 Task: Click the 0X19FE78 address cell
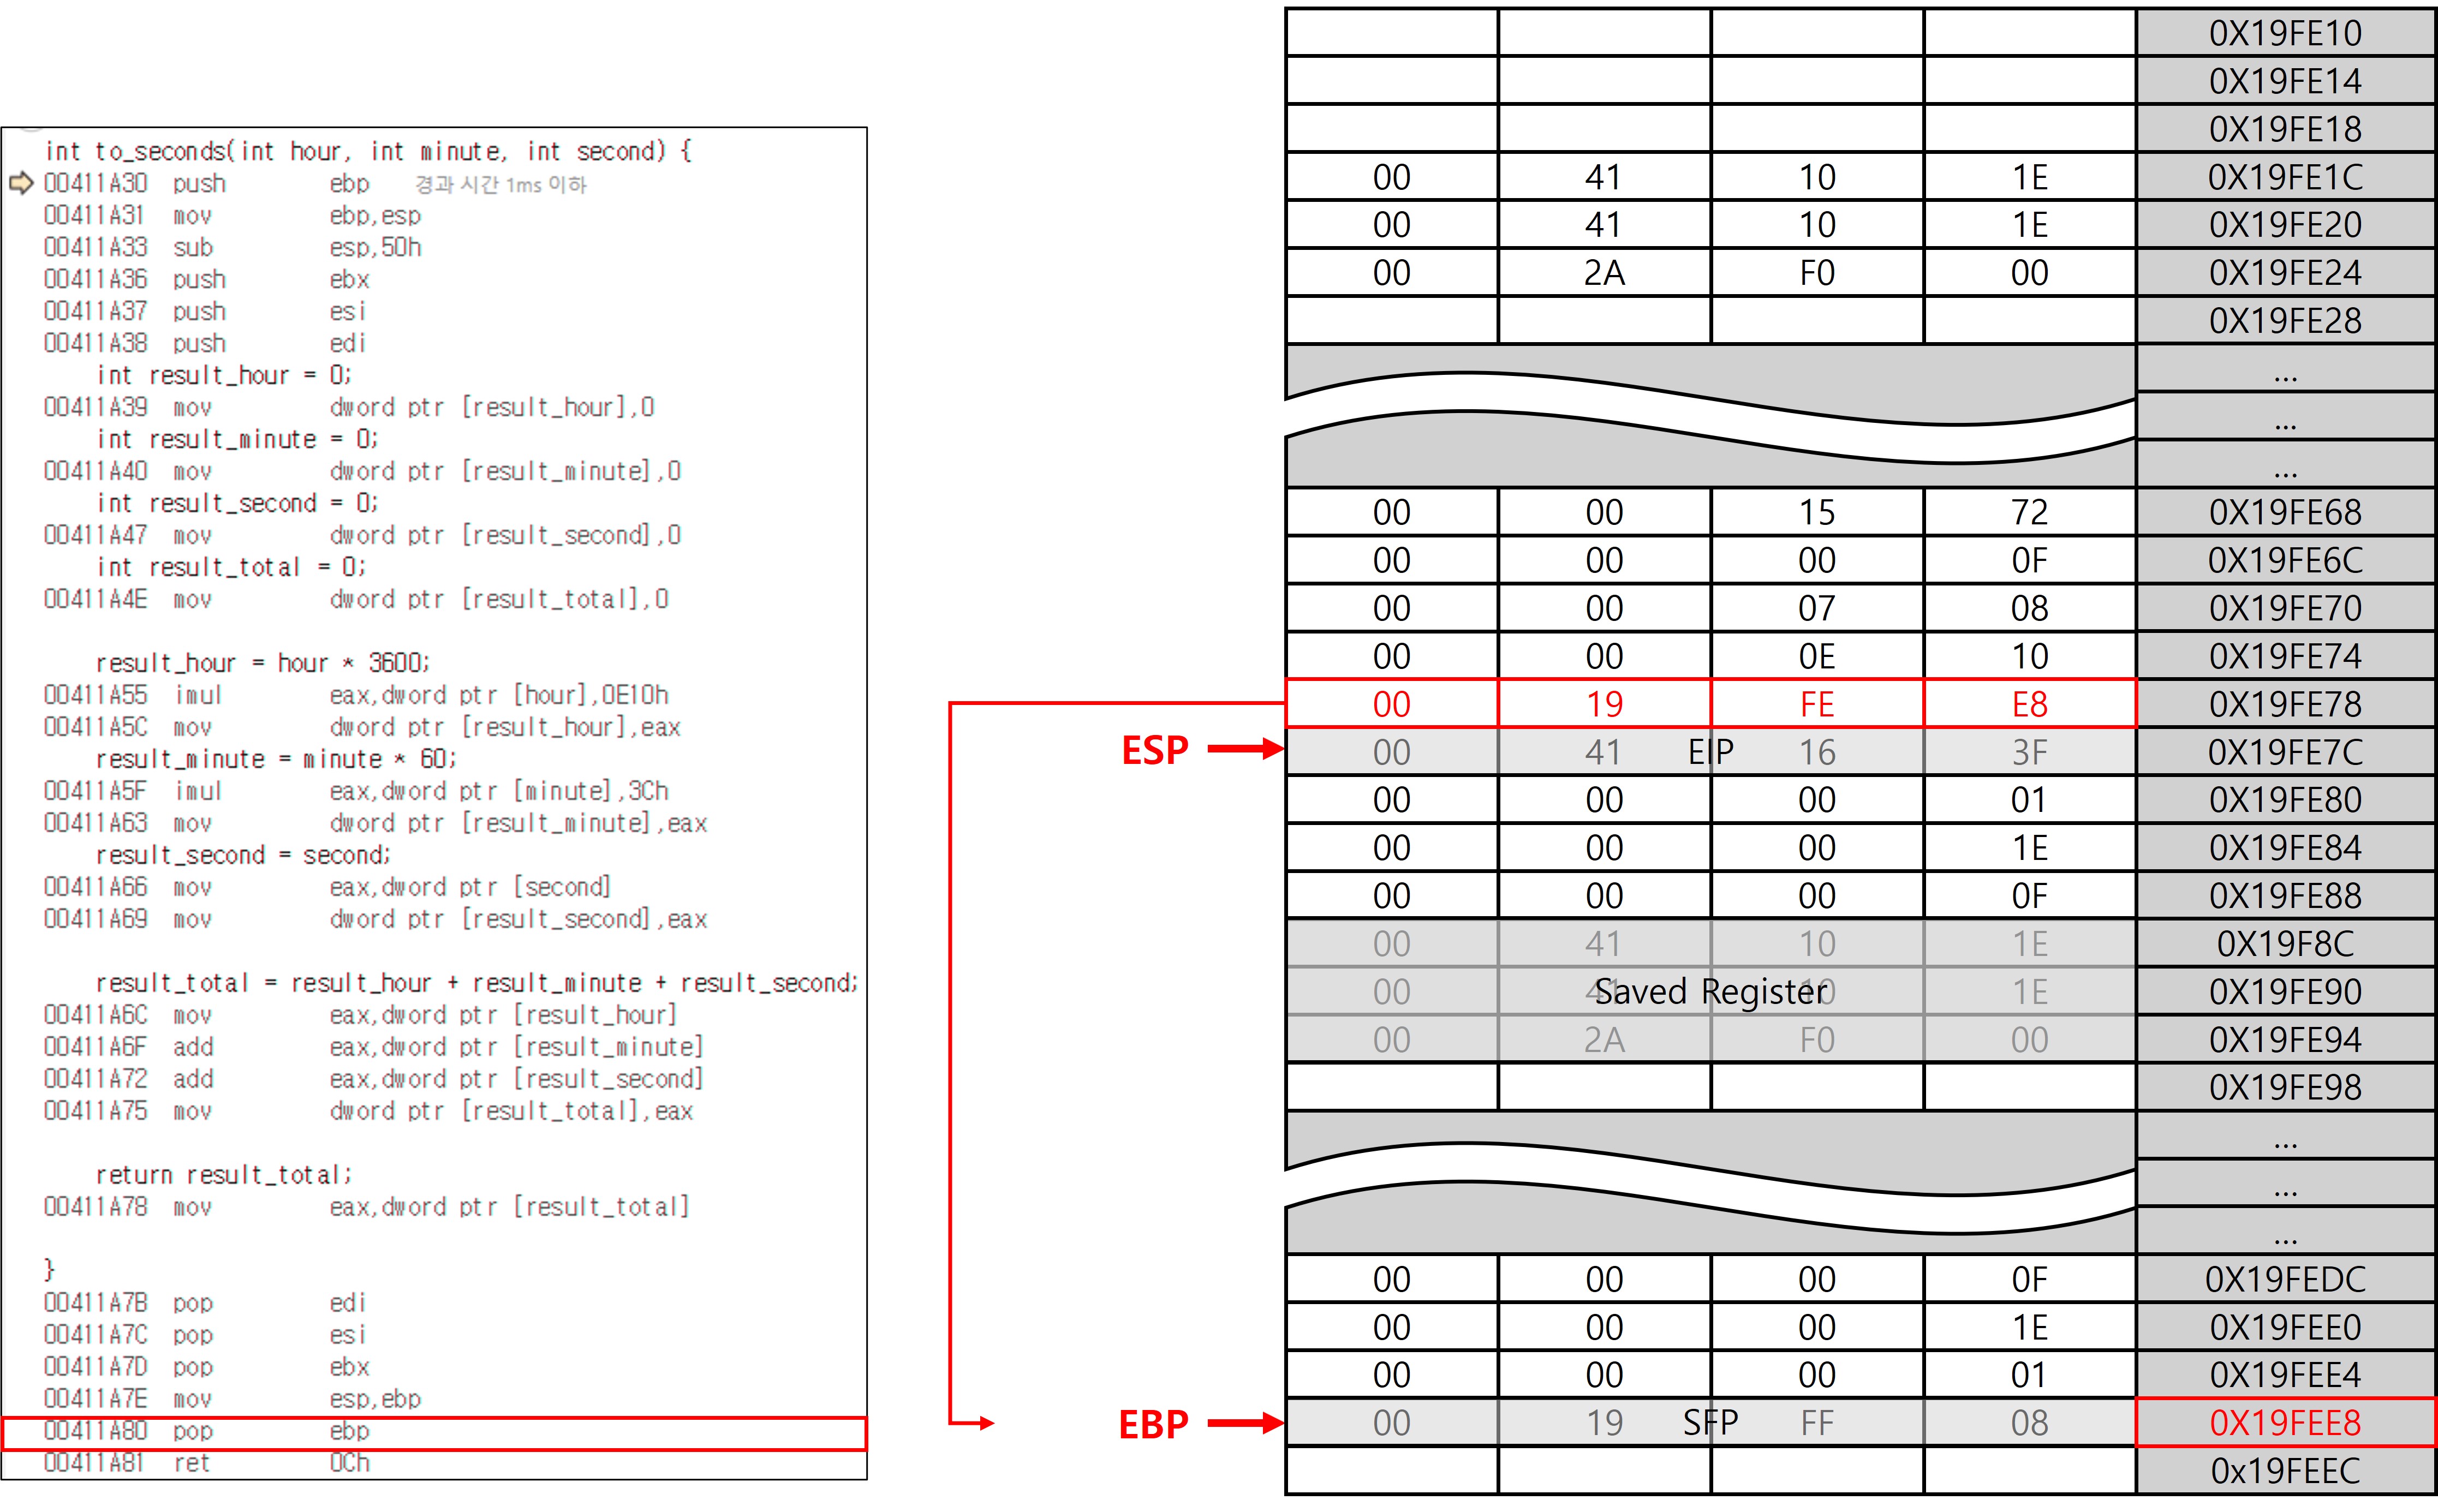pos(2284,704)
